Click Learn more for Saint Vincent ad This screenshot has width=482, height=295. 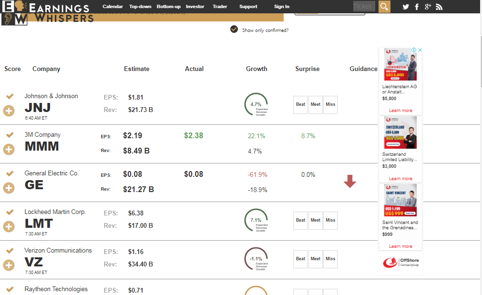click(400, 246)
